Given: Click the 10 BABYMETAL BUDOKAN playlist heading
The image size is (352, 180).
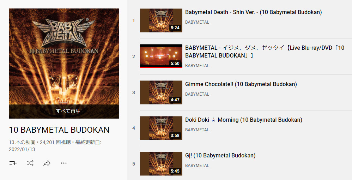Looking at the screenshot, I should tap(59, 130).
